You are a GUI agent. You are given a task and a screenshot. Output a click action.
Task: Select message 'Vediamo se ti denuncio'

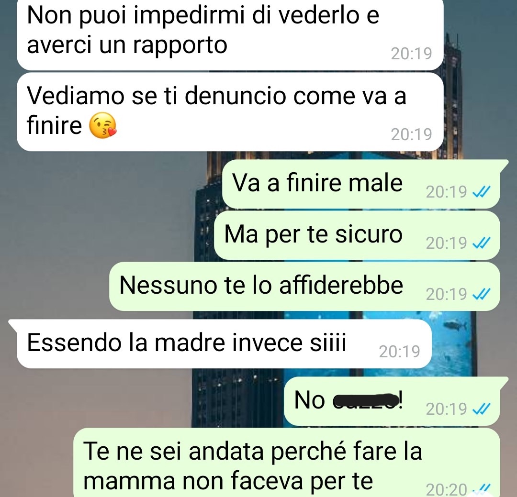click(230, 112)
